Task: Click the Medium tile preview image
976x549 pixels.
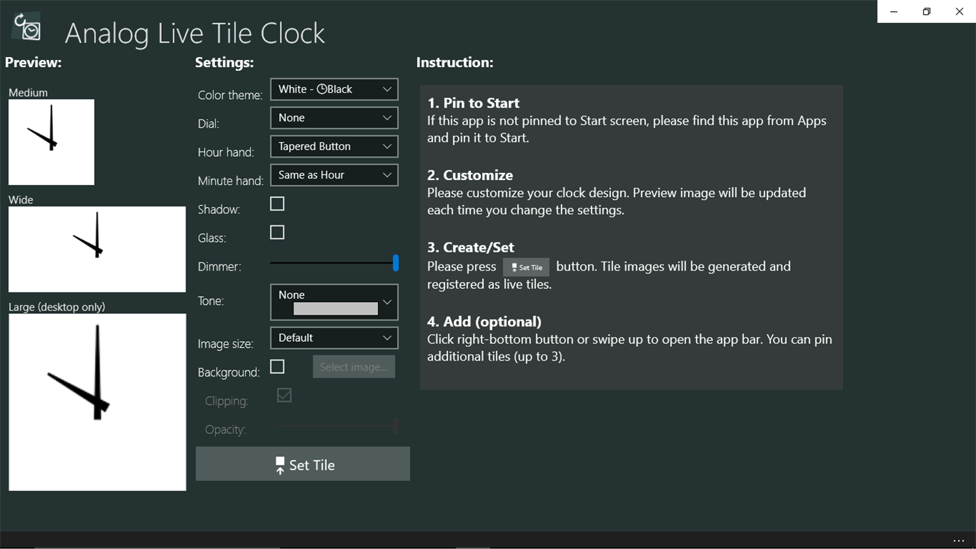Action: (51, 142)
